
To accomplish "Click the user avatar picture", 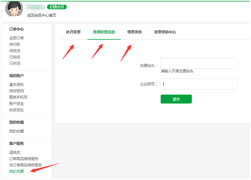I will pyautogui.click(x=14, y=9).
